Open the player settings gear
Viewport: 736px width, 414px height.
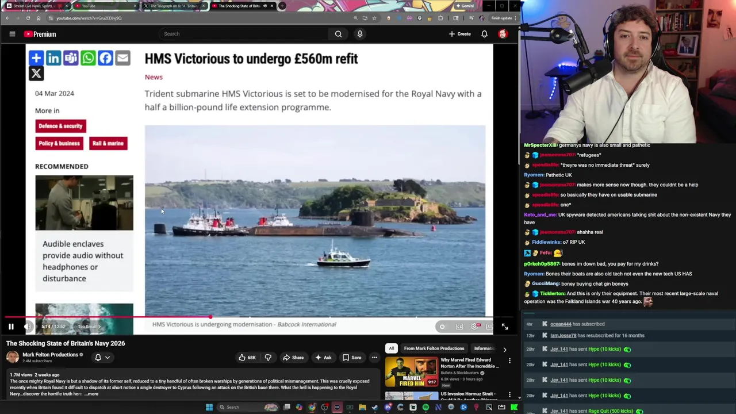click(x=474, y=327)
